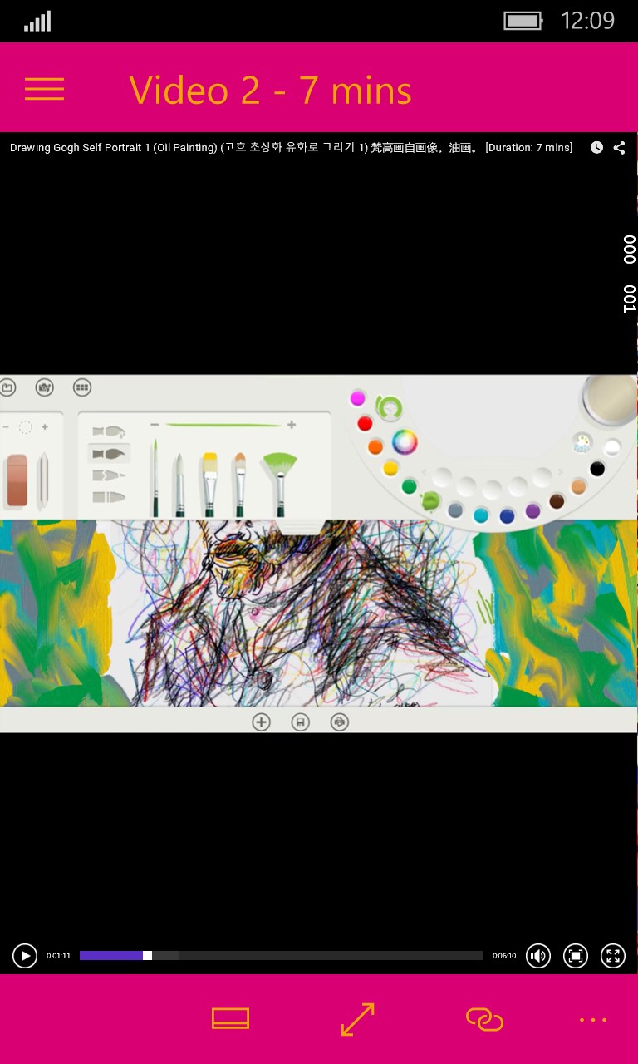The height and width of the screenshot is (1064, 638).
Task: Open the theater mode icon in player
Action: pos(576,956)
